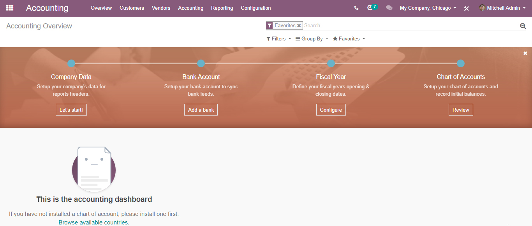
Task: Open the discuss conversations icon
Action: pyautogui.click(x=389, y=8)
